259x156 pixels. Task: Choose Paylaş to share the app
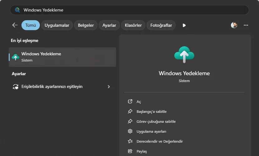142,151
